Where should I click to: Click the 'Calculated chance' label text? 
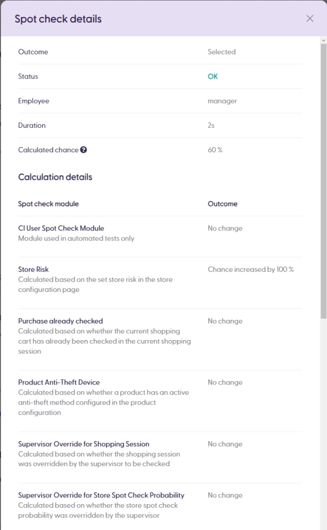48,150
